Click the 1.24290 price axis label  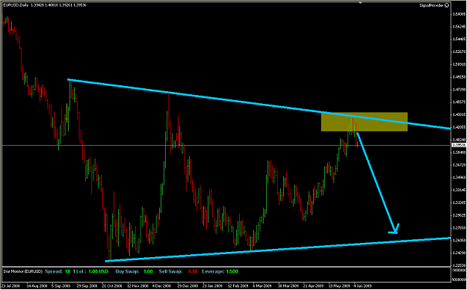click(x=458, y=253)
